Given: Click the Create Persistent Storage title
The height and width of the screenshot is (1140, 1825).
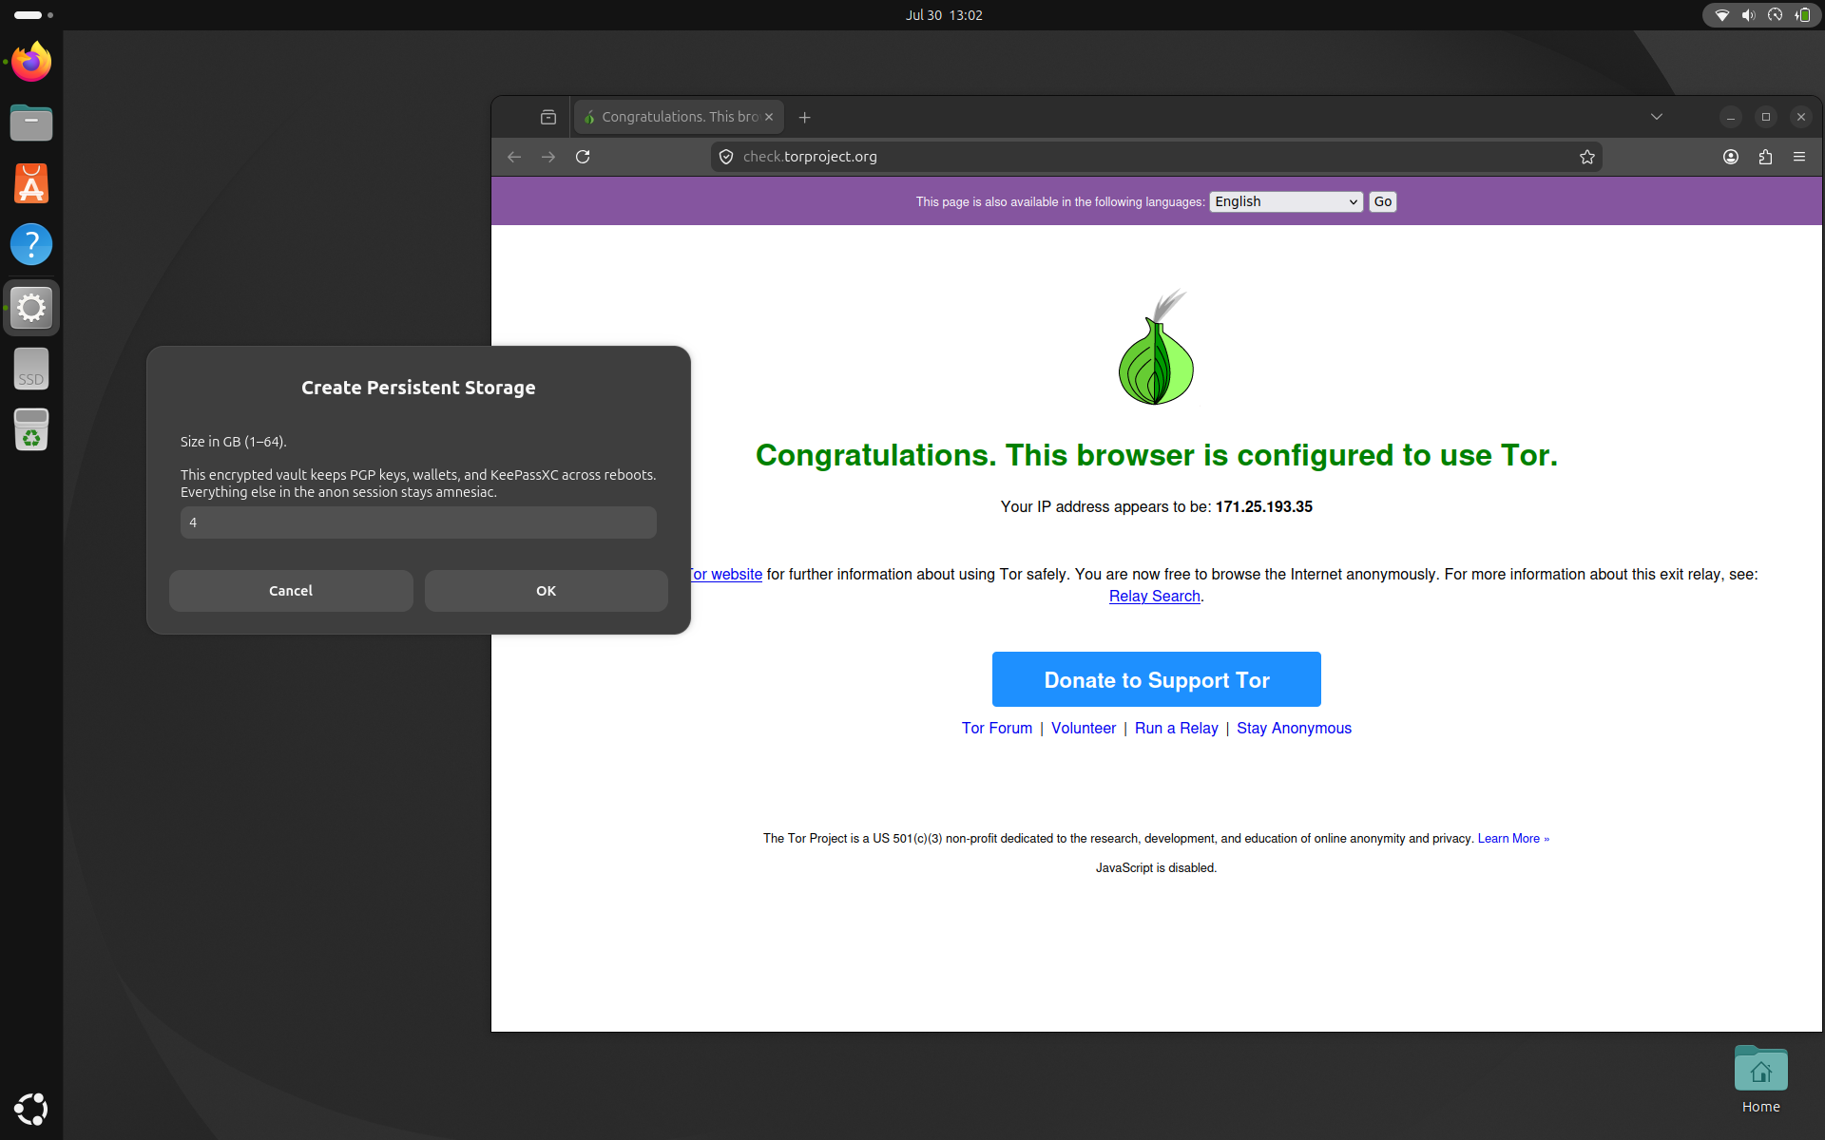Looking at the screenshot, I should 418,388.
